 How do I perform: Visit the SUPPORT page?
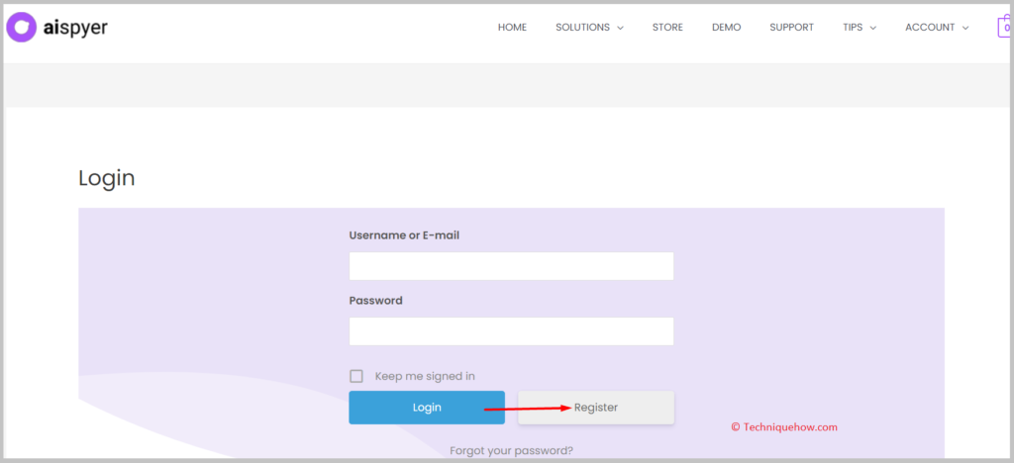point(791,27)
